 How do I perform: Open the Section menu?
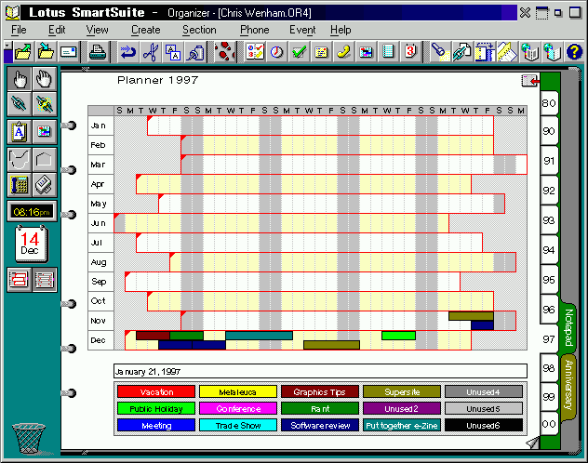pyautogui.click(x=199, y=30)
